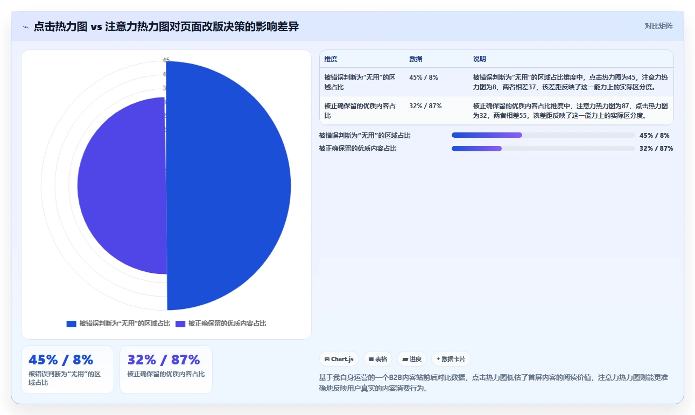This screenshot has height=415, width=695.
Task: Click the 32% / 87% progress bar value
Action: 656,149
